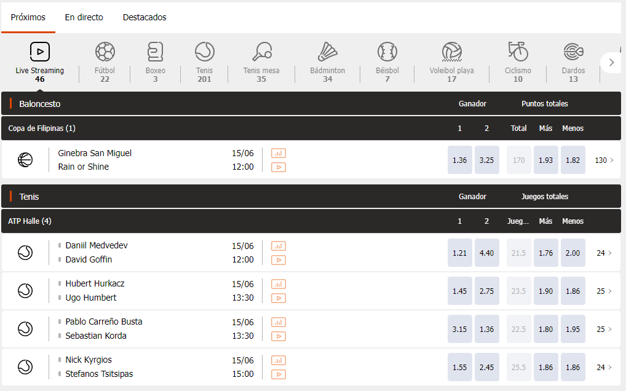Open statistics for Medvedev vs Goffin

point(279,246)
